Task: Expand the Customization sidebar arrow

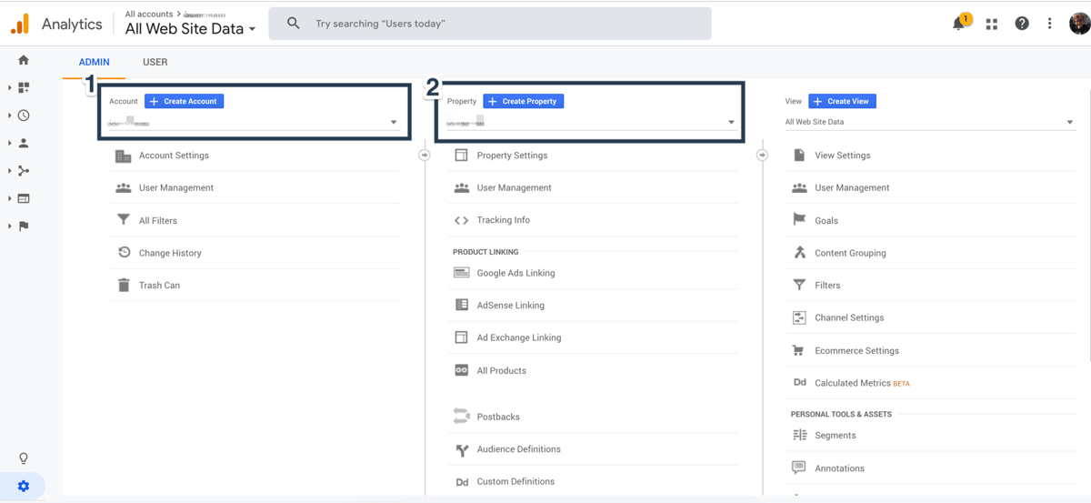Action: [x=9, y=88]
